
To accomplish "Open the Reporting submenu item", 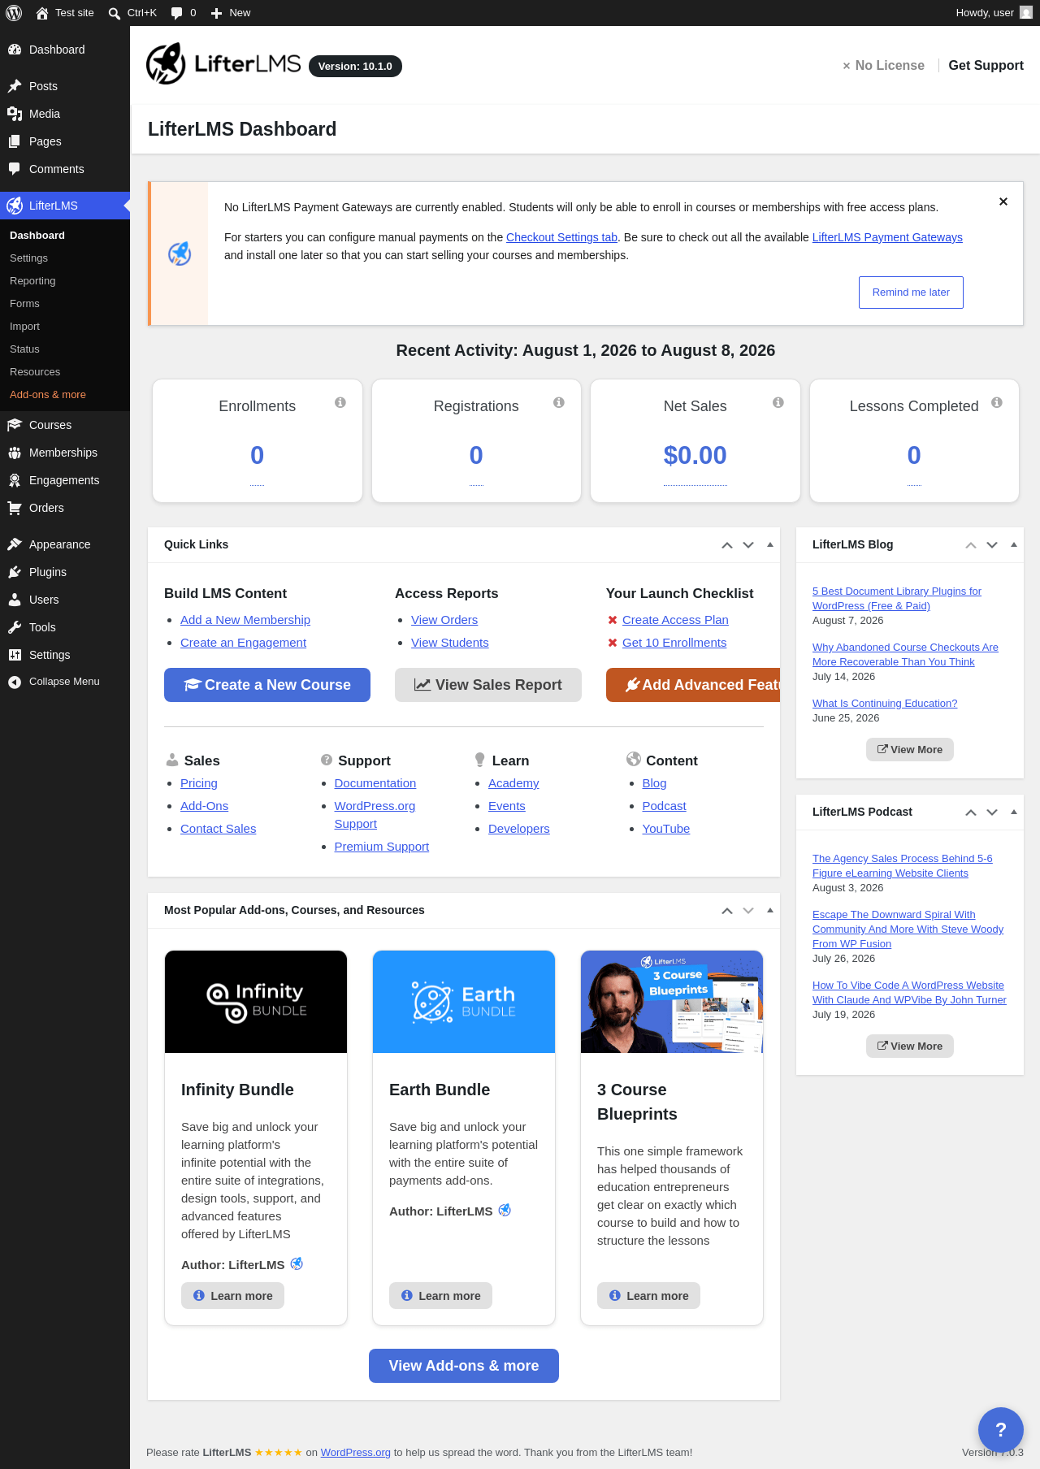I will click(32, 281).
